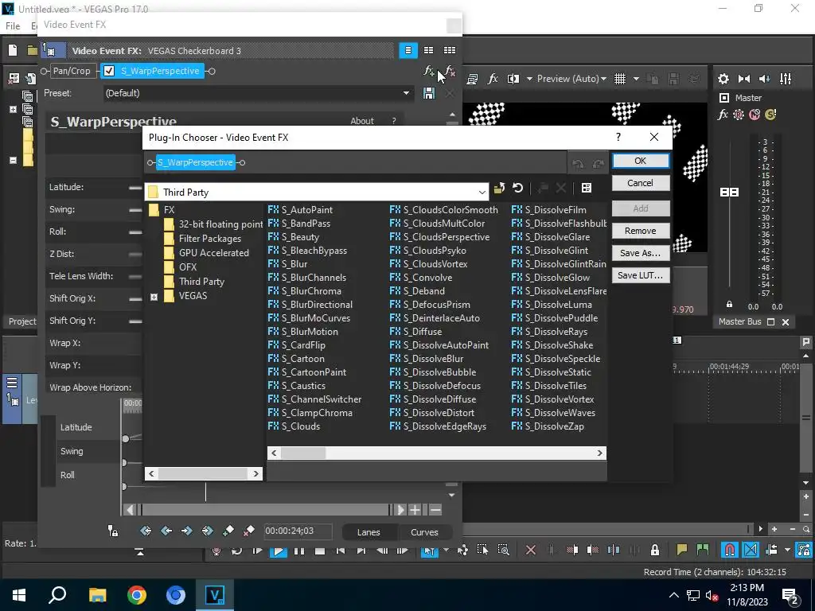Click the lock icon in timeline toolbar
The height and width of the screenshot is (611, 815).
[x=655, y=550]
